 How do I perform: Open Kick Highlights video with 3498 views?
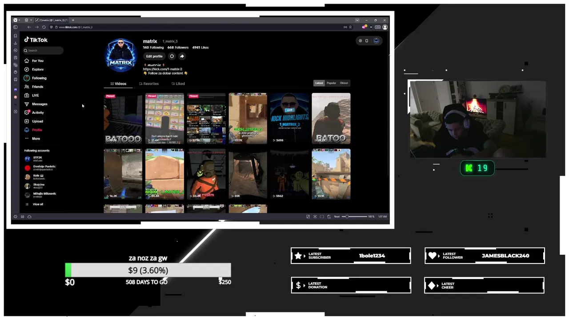(x=289, y=119)
